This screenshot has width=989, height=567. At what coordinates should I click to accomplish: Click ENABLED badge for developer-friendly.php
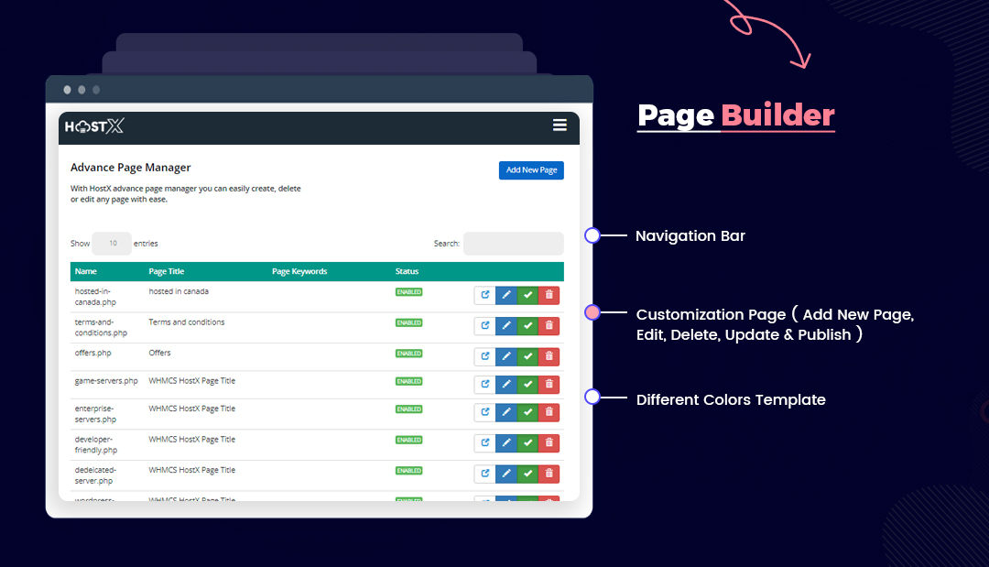coord(408,441)
